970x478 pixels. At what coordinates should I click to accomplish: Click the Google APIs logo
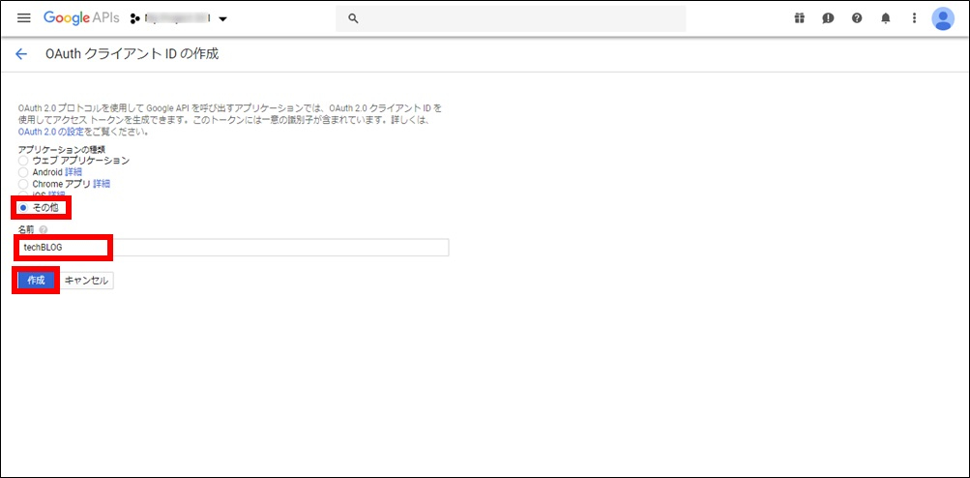coord(81,18)
